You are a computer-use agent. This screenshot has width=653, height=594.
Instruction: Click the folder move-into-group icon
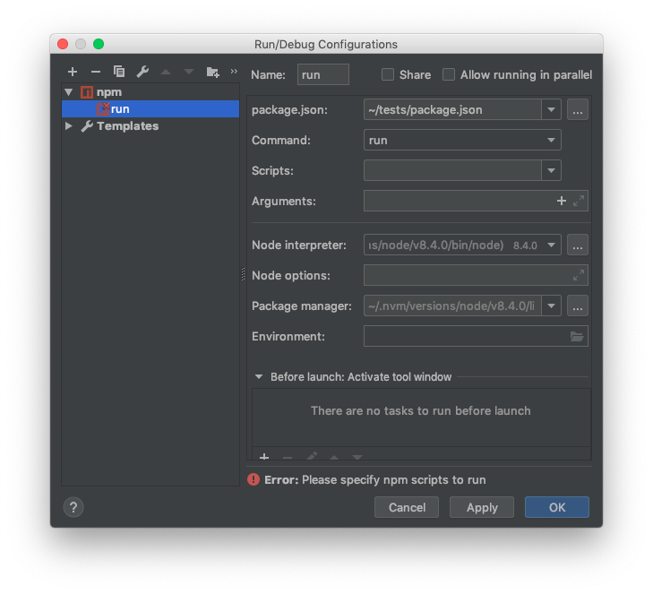pos(212,72)
